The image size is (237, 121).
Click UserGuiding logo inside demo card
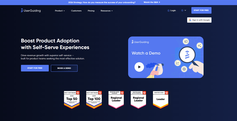coord(140,42)
